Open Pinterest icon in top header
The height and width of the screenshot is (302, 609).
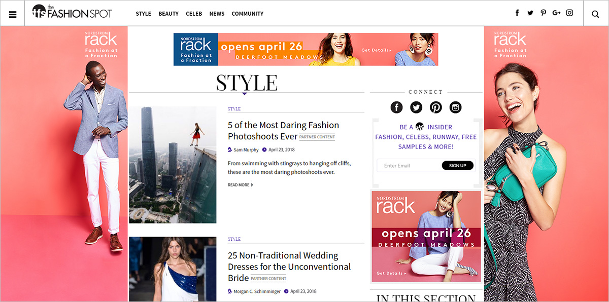pos(543,13)
